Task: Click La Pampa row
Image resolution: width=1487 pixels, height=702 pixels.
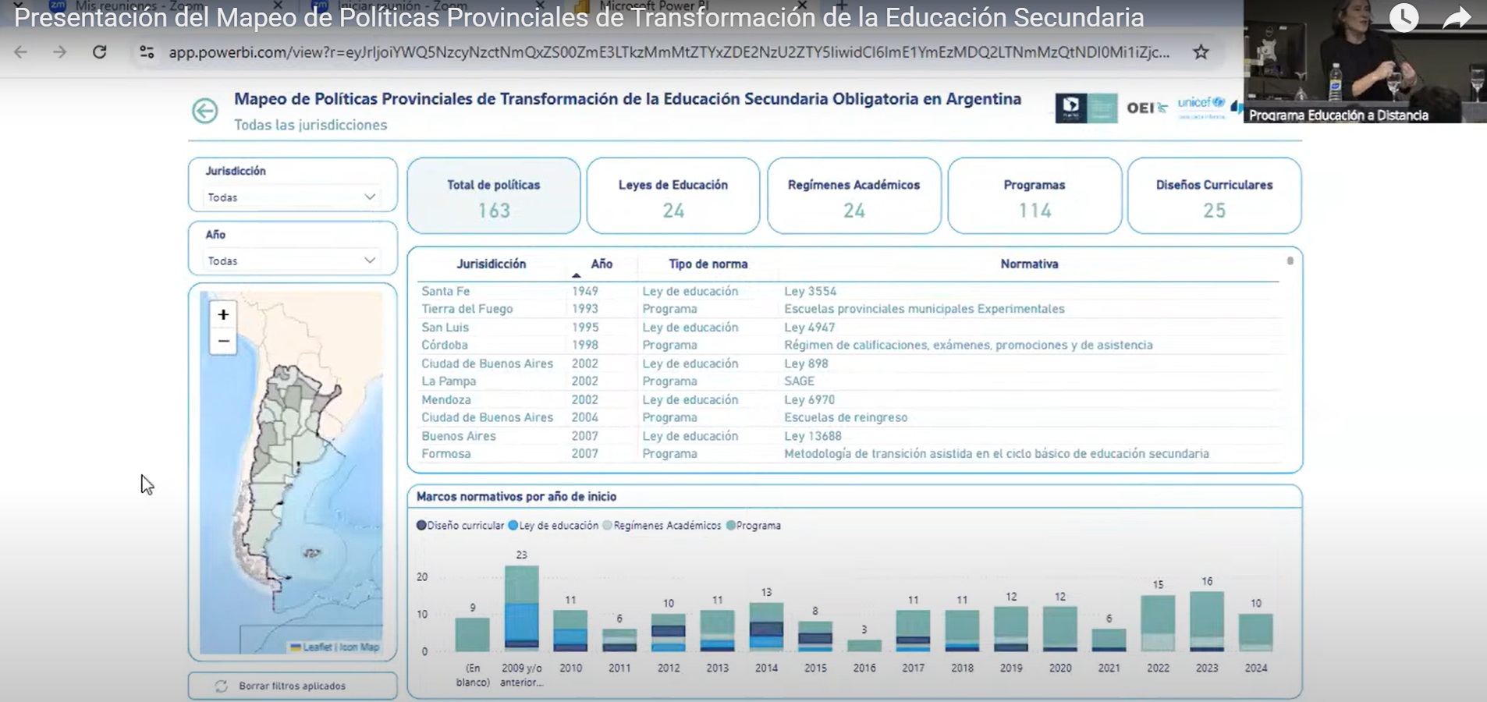Action: (x=849, y=381)
